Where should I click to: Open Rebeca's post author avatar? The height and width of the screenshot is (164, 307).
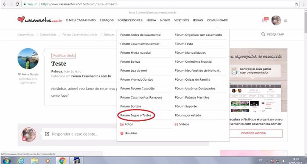pyautogui.click(x=28, y=58)
